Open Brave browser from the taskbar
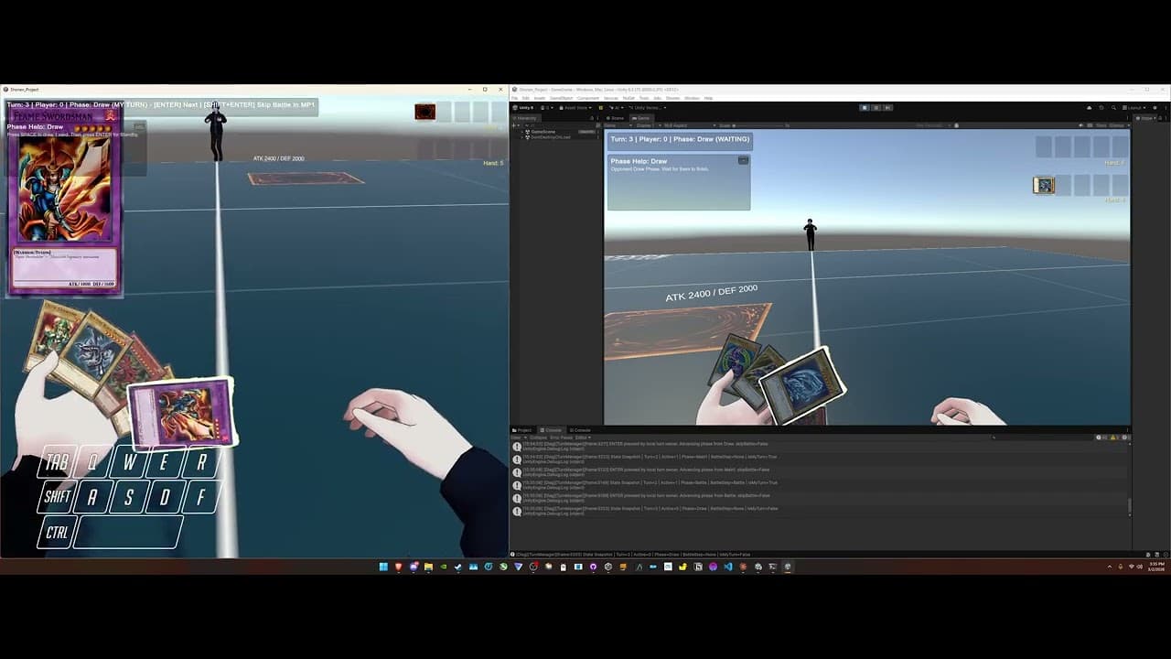This screenshot has width=1171, height=659. pos(398,567)
